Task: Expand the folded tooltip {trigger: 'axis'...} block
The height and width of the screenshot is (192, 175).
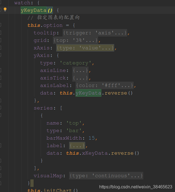Action: pyautogui.click(x=95, y=33)
